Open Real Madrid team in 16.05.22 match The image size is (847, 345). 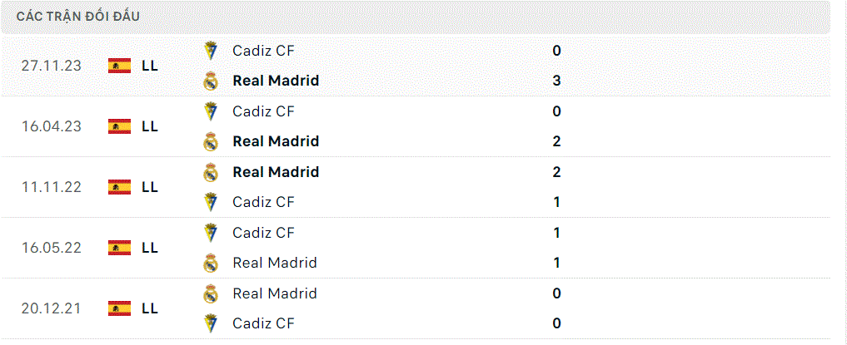(x=275, y=263)
